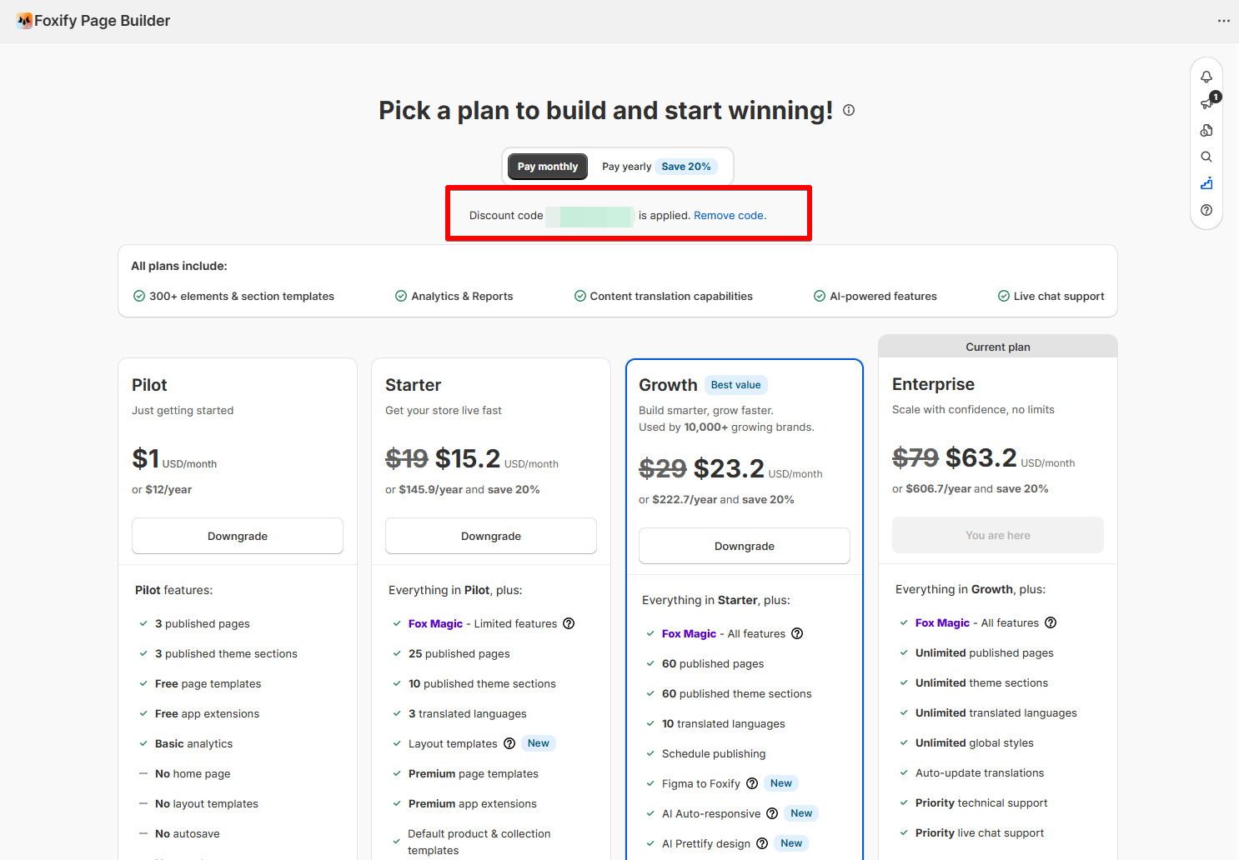Click 'Priority live chat support' in Enterprise features
This screenshot has width=1239, height=860.
[980, 832]
